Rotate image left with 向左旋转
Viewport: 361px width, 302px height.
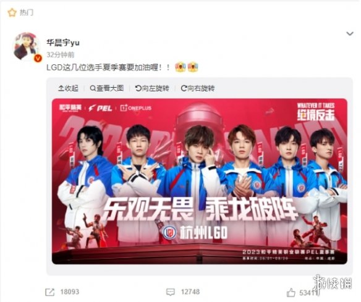click(x=152, y=88)
